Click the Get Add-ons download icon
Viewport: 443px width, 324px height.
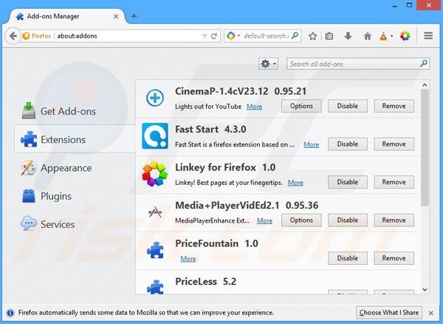pos(29,111)
